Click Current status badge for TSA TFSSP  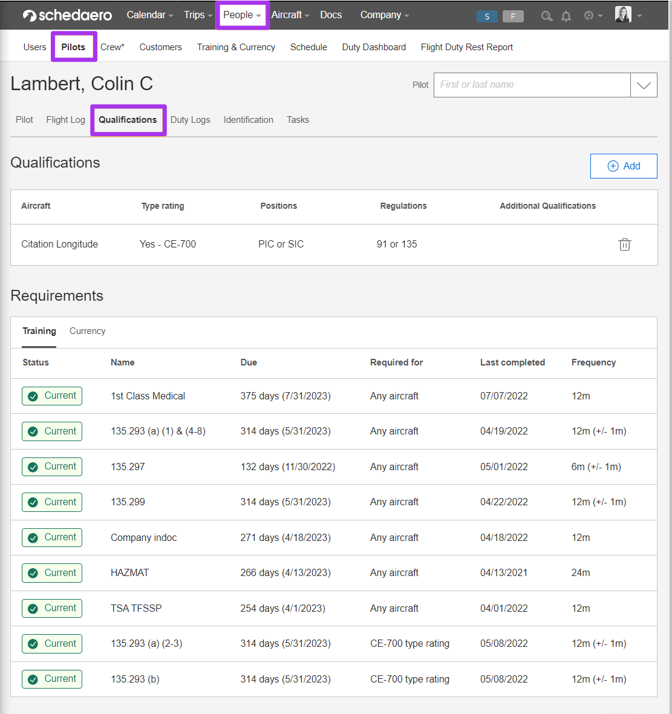(52, 608)
